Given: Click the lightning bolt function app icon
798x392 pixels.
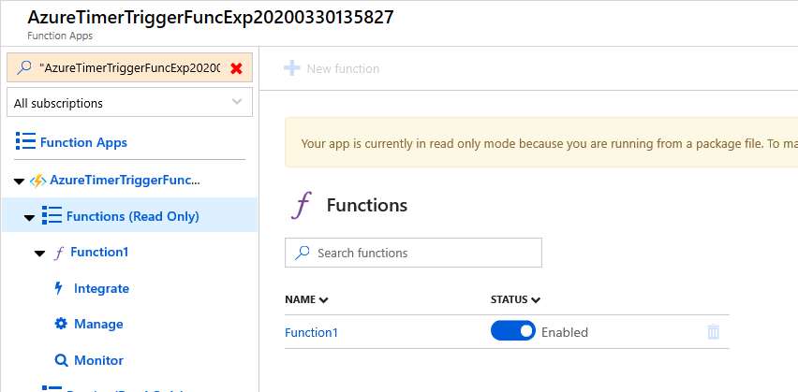Looking at the screenshot, I should coord(38,181).
